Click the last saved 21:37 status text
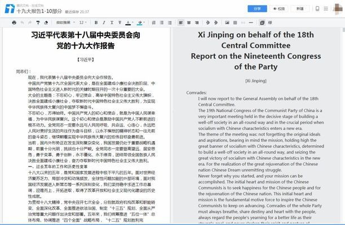This screenshot has width=345, height=225. click(x=77, y=12)
